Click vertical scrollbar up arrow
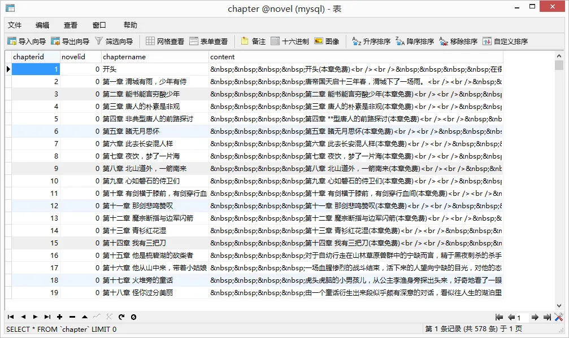The width and height of the screenshot is (569, 338). [559, 56]
